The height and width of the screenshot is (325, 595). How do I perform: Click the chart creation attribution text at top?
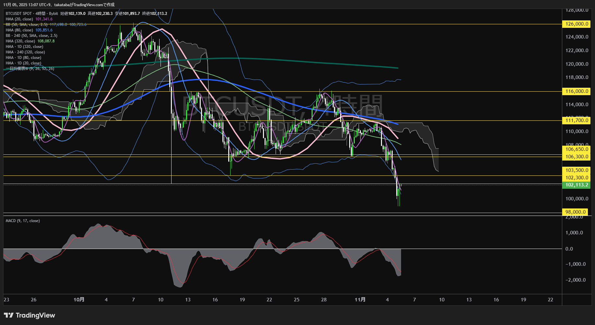tap(59, 5)
